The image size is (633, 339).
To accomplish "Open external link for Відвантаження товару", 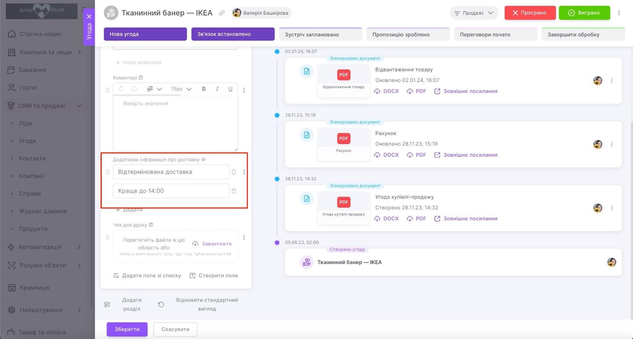I will coord(466,91).
